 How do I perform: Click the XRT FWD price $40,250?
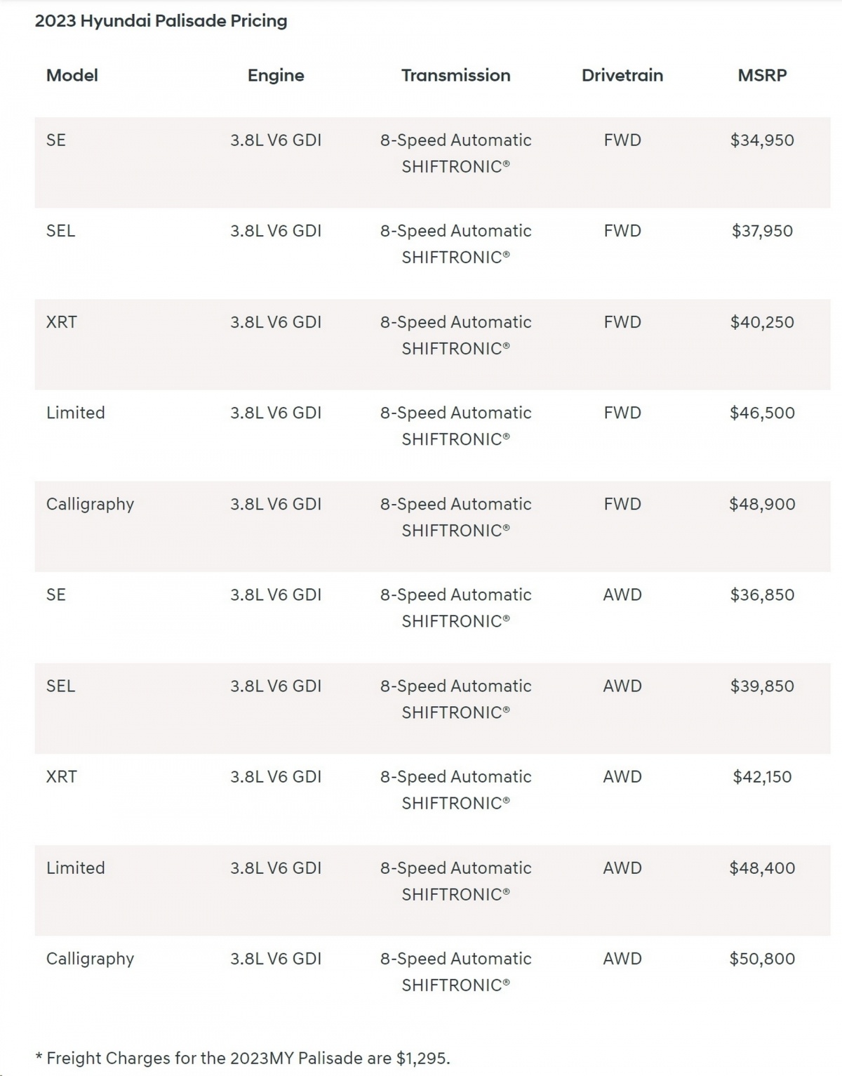coord(762,322)
